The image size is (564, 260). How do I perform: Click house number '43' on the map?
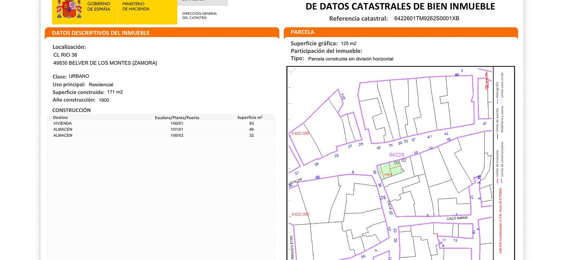point(446,134)
